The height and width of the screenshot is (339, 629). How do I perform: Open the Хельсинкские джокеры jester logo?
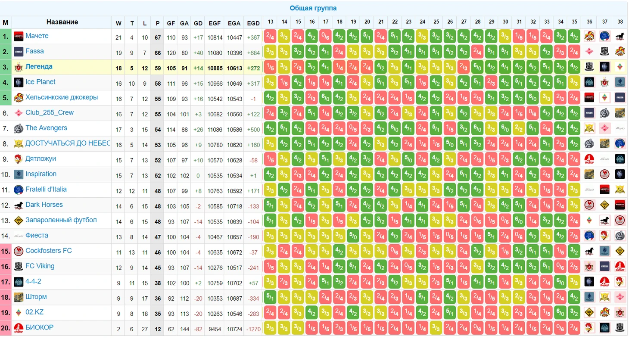click(18, 98)
